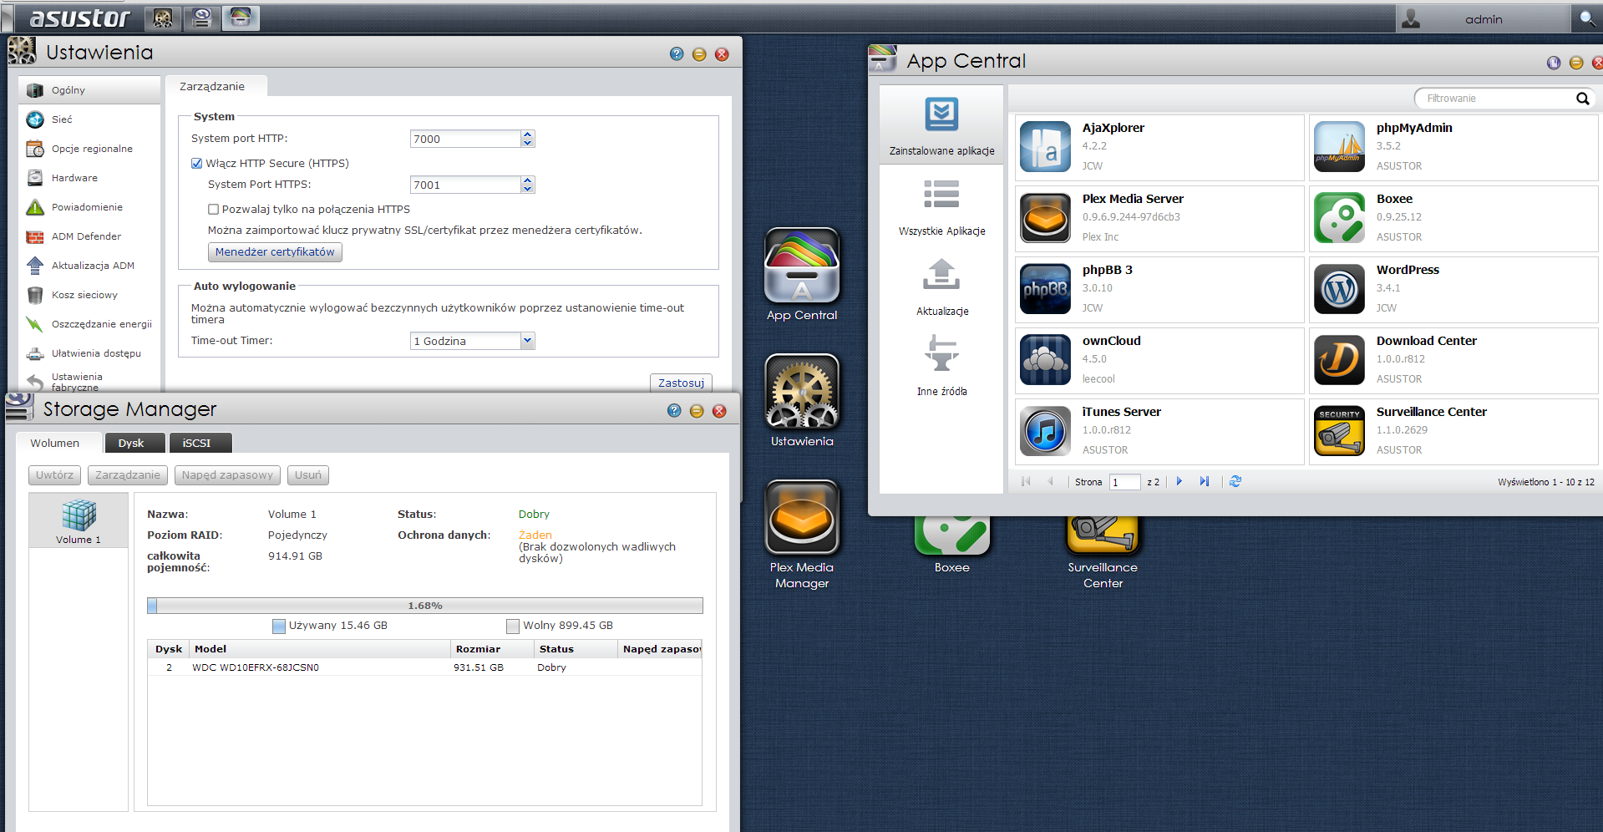The image size is (1603, 832).
Task: Open Hardware settings category
Action: [89, 178]
